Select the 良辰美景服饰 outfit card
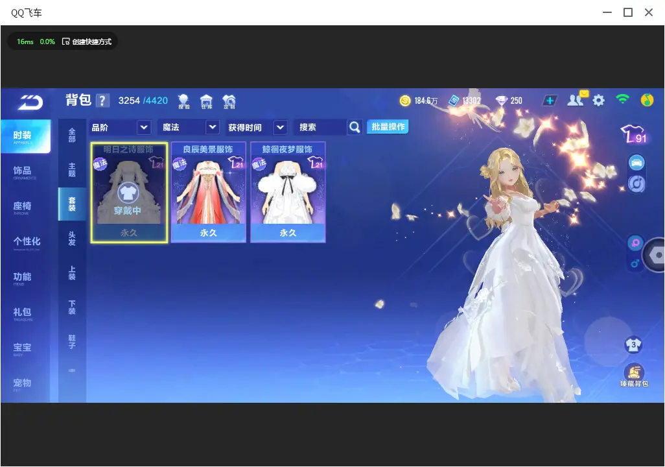The width and height of the screenshot is (665, 467). (208, 193)
